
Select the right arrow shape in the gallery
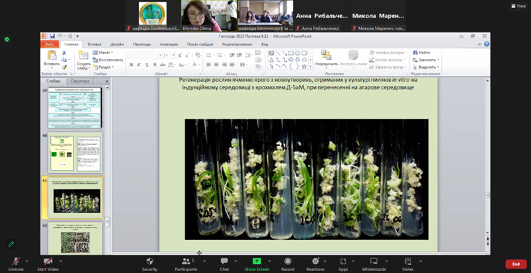pos(290,60)
